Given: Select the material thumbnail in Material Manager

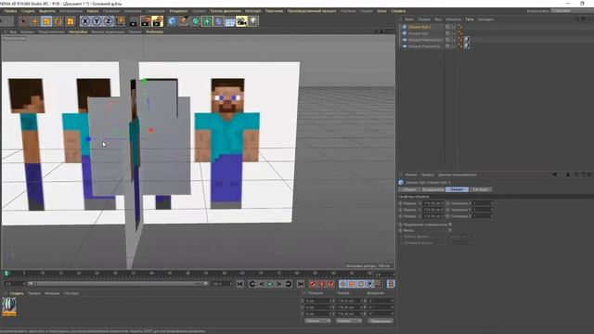Looking at the screenshot, I should [9, 307].
